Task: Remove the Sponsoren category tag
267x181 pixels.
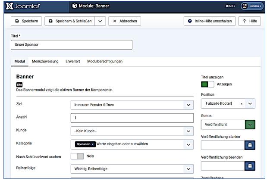Action: click(x=93, y=144)
